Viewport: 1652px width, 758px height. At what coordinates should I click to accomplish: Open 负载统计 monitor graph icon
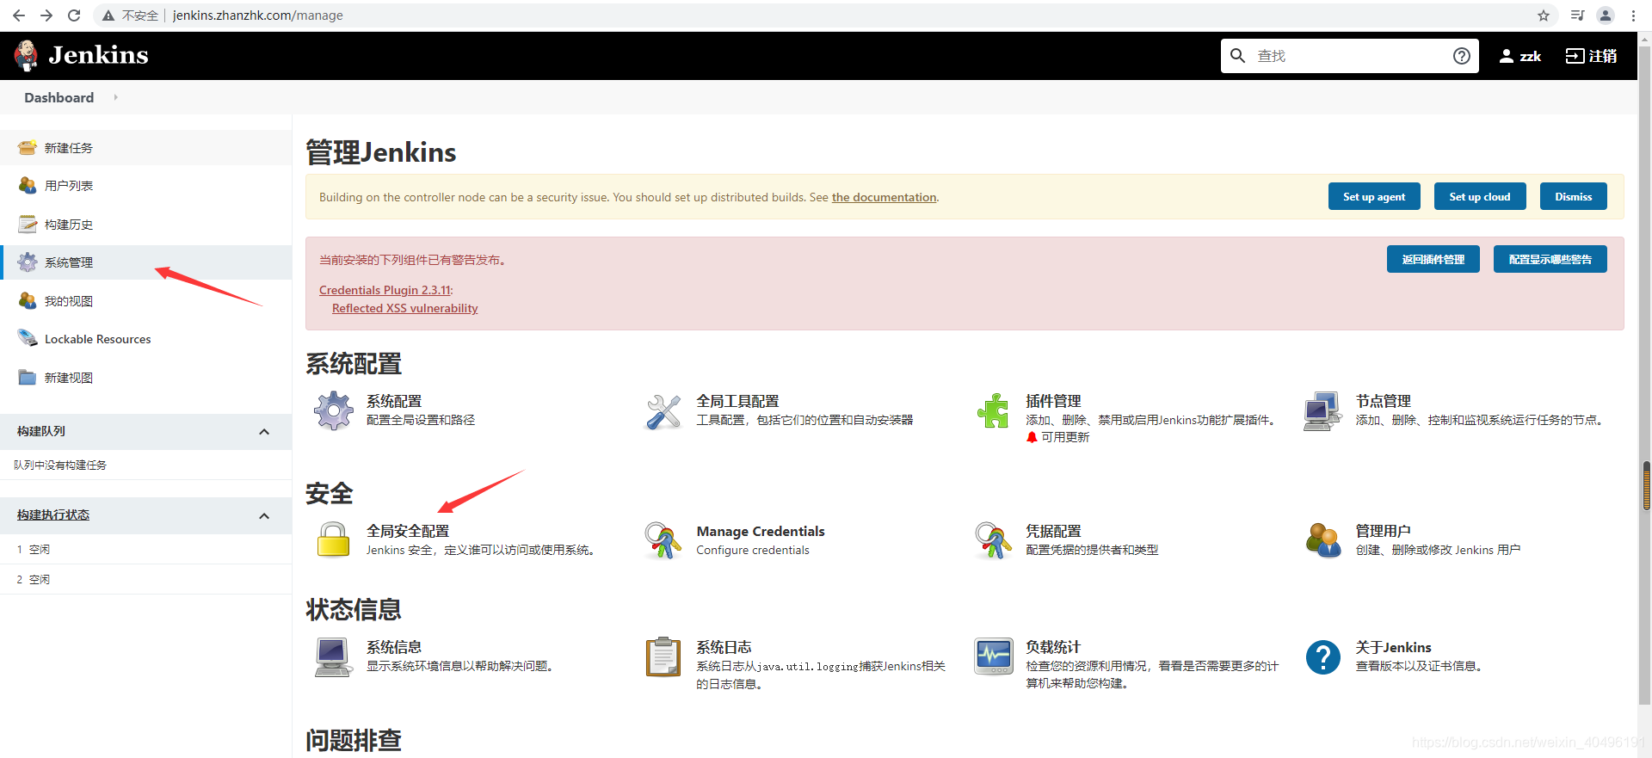(994, 656)
